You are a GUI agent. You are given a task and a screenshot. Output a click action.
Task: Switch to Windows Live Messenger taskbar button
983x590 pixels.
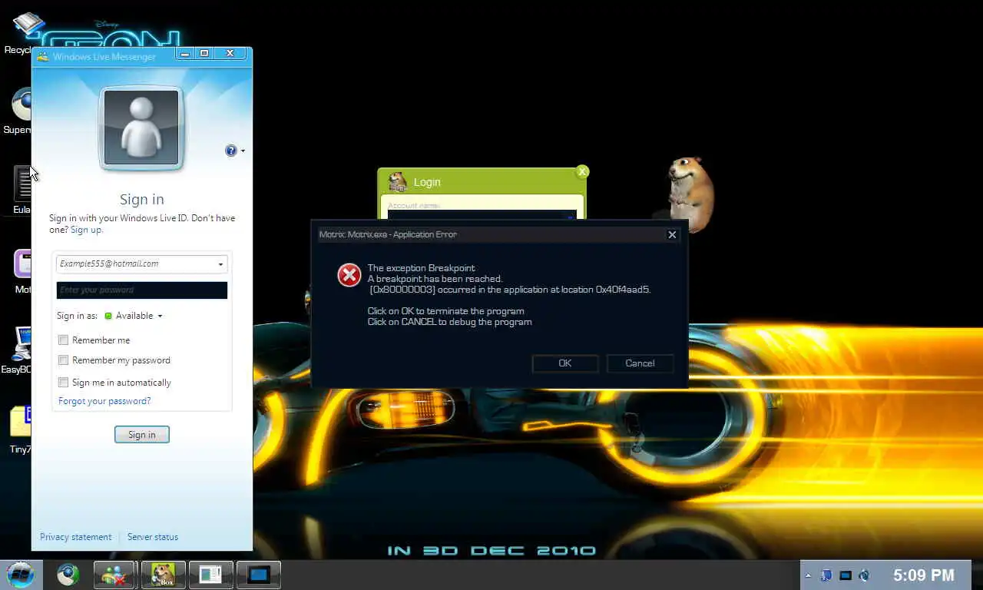click(x=115, y=575)
